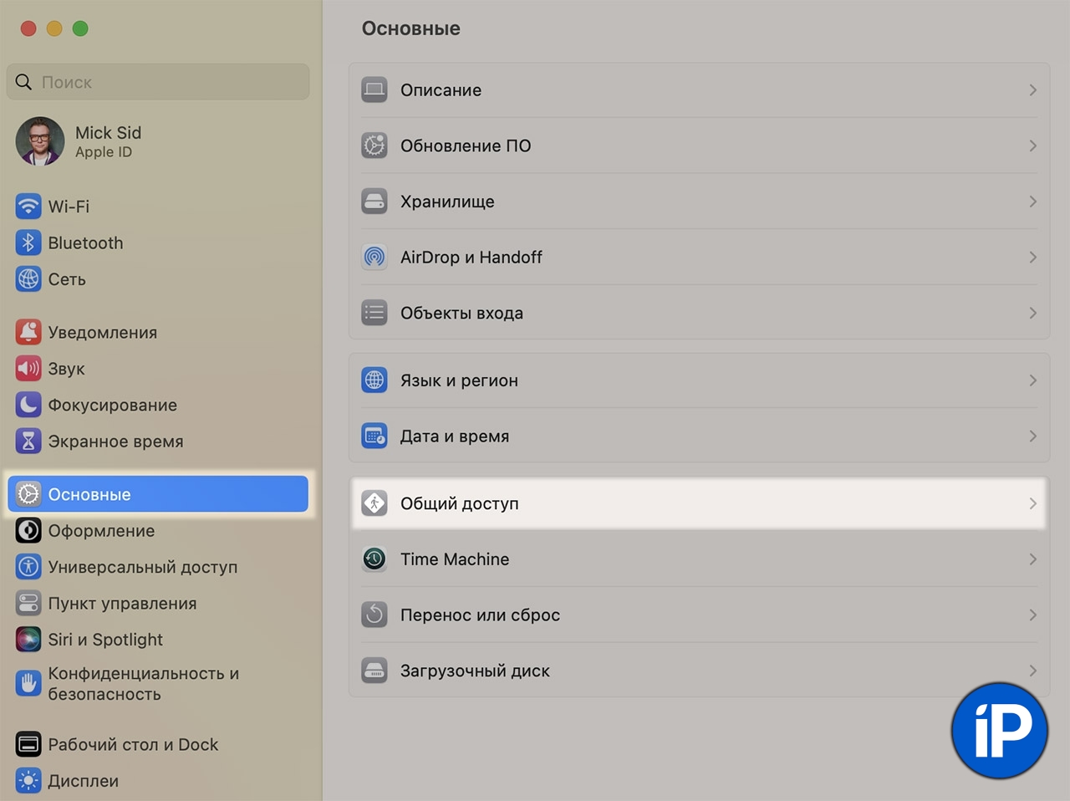Screen dimensions: 1070x801
Task: Click the Язык и регион globe icon
Action: 374,380
